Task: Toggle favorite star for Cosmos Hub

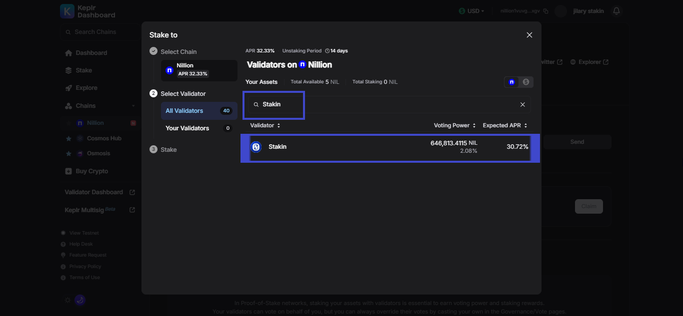Action: (68, 138)
